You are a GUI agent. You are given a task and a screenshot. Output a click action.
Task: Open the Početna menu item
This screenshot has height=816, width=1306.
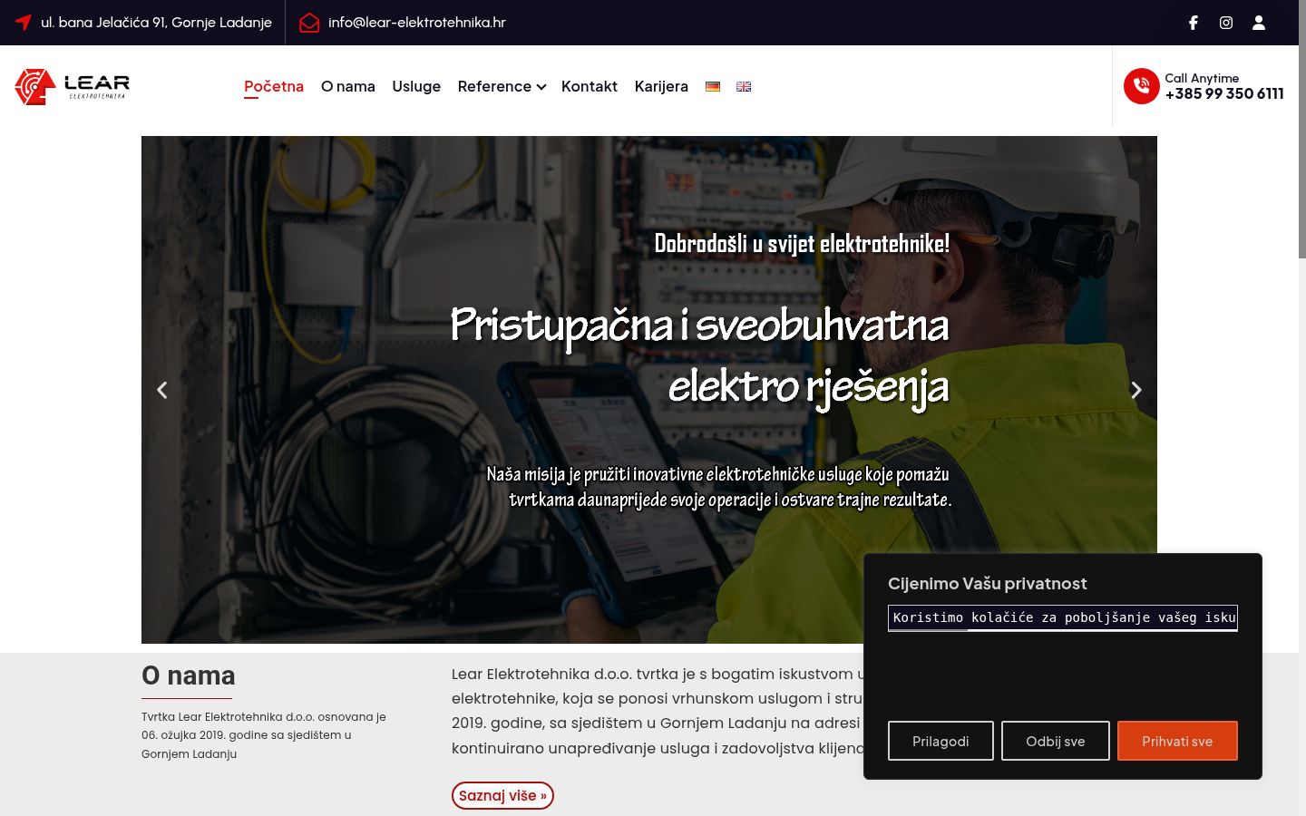274,86
